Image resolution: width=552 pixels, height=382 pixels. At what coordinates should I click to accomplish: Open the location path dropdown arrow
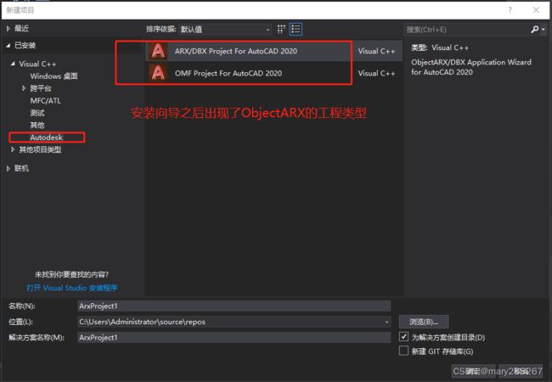click(386, 322)
